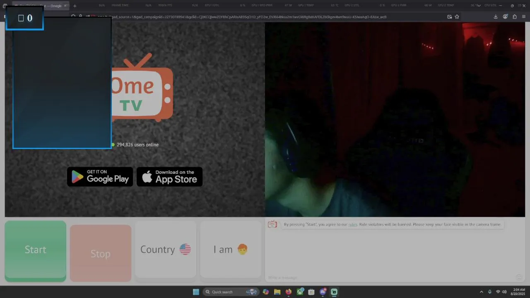This screenshot has height=298, width=530.
Task: Open Copilot from the taskbar
Action: click(x=266, y=292)
